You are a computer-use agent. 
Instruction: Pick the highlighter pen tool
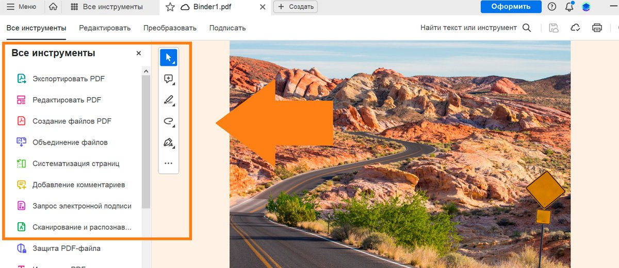pyautogui.click(x=169, y=100)
